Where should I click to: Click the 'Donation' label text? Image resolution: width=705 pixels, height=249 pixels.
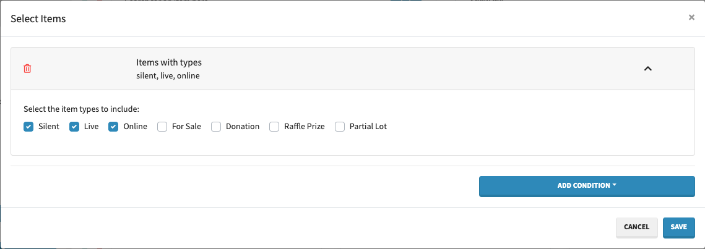coord(242,127)
